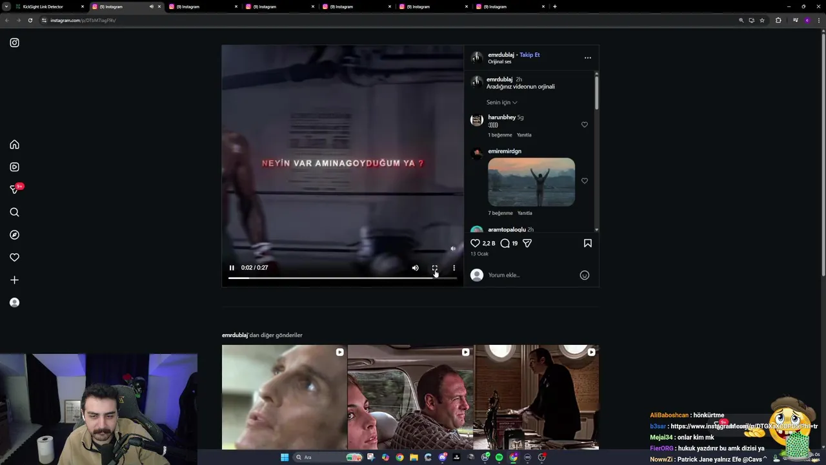The width and height of the screenshot is (826, 465).
Task: Show hidden system tray icons chevron
Action: point(765,457)
